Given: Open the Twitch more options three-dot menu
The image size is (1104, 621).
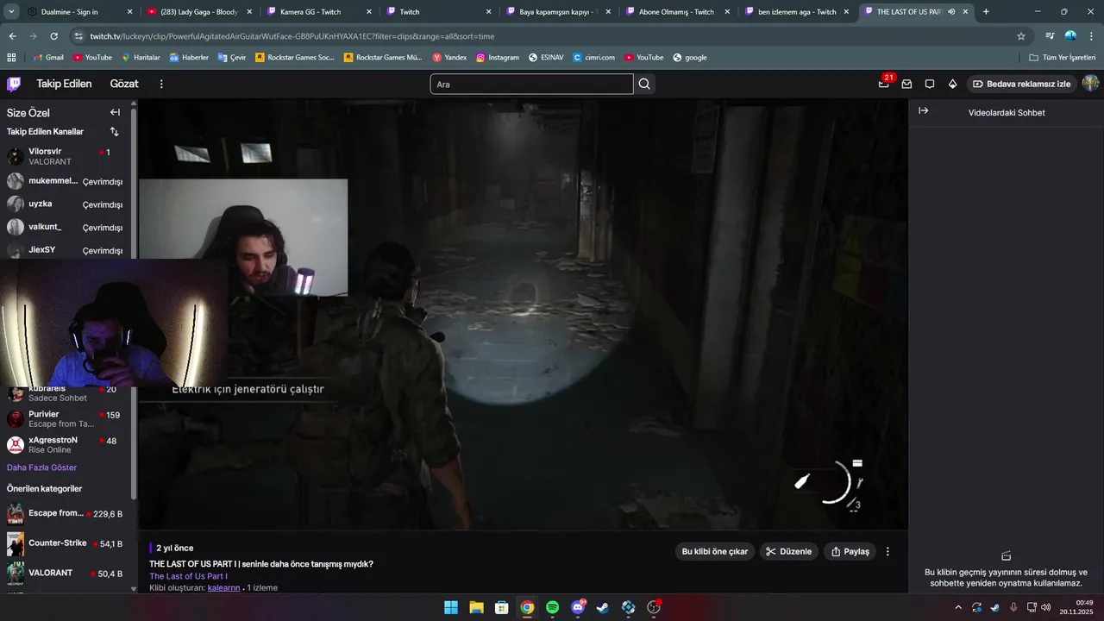Looking at the screenshot, I should pos(161,84).
